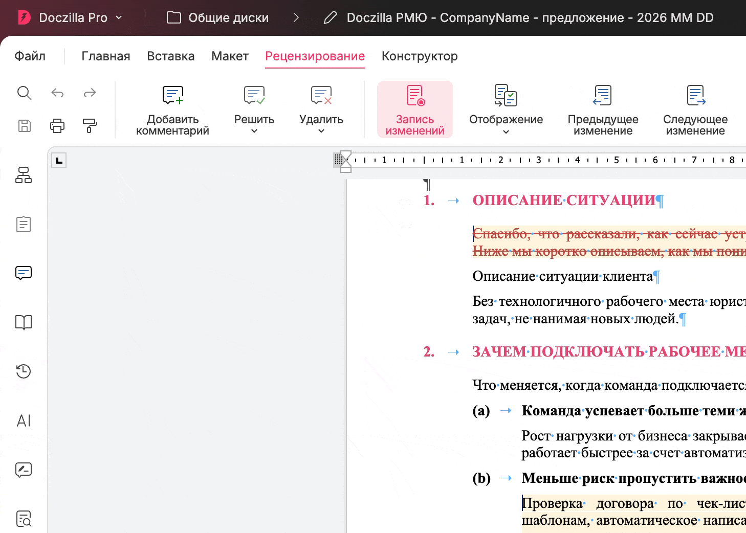This screenshot has height=533, width=746.
Task: Switch to the Вставка tab
Action: pyautogui.click(x=171, y=56)
